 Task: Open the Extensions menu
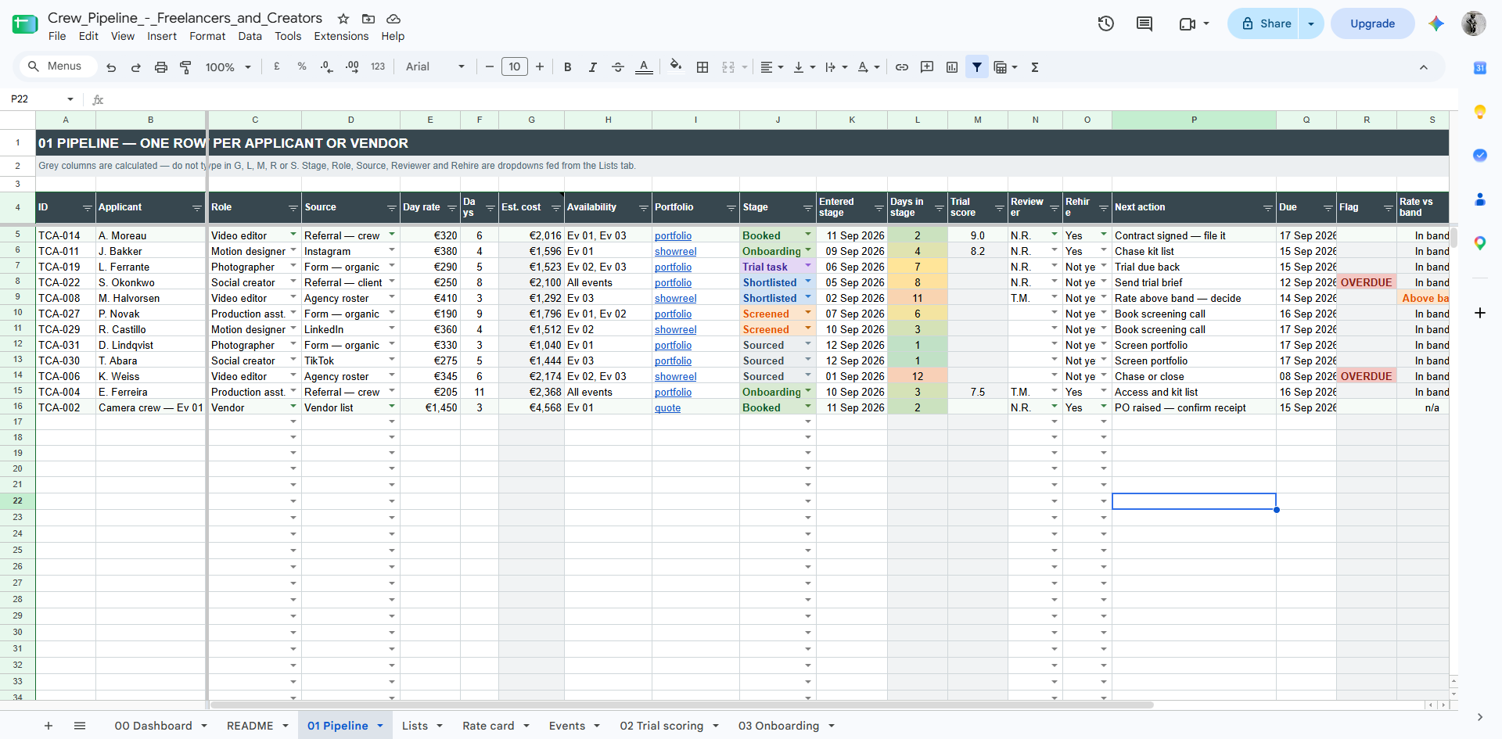[x=341, y=36]
